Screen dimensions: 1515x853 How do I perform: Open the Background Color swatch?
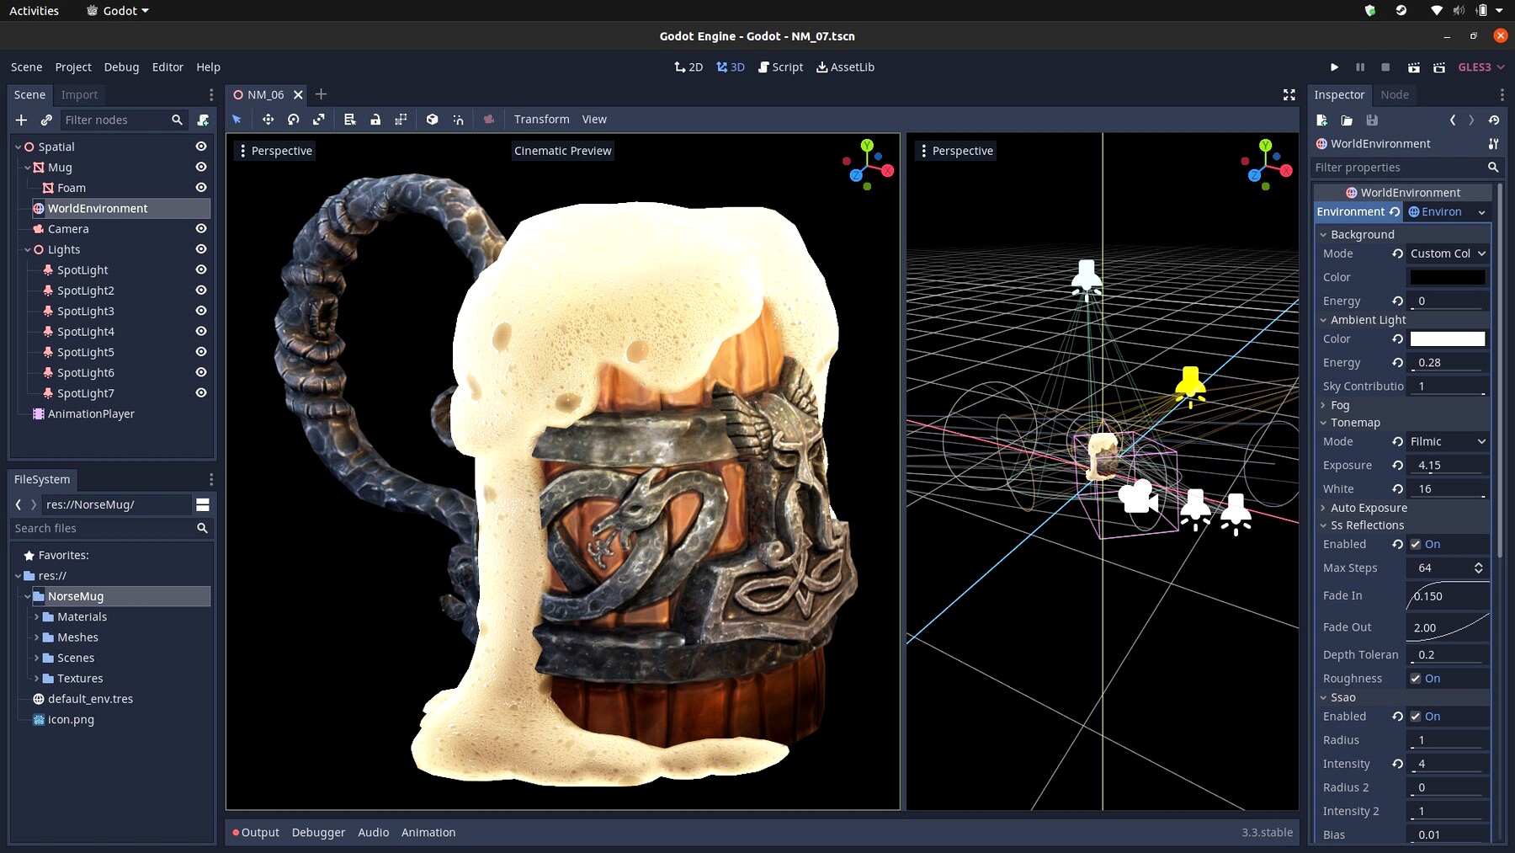1448,278
